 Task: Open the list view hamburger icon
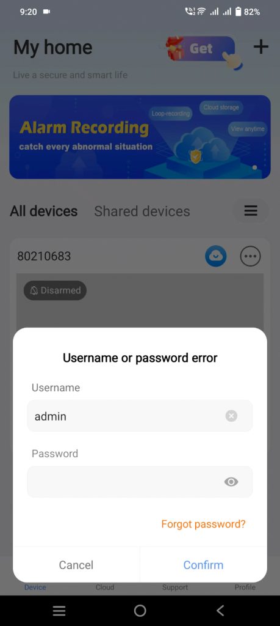click(x=251, y=211)
